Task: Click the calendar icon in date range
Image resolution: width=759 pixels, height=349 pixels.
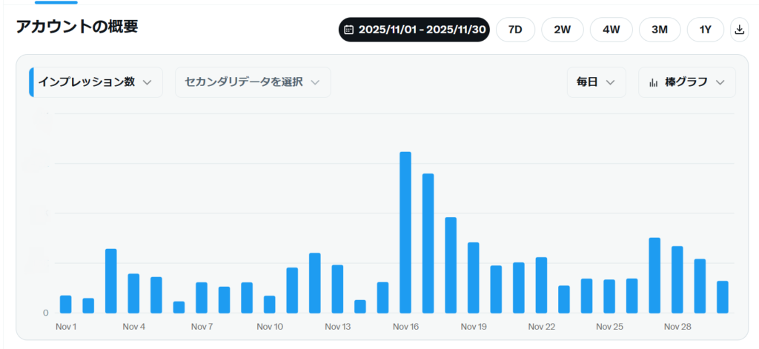Action: pyautogui.click(x=349, y=30)
